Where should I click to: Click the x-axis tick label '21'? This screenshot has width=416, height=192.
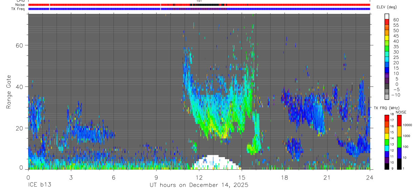click(x=327, y=177)
